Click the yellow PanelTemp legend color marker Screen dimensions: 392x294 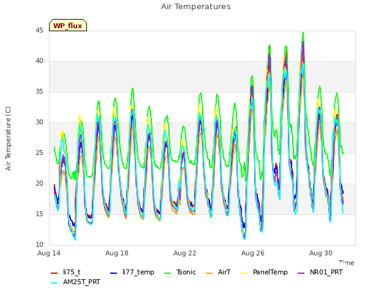pyautogui.click(x=244, y=273)
